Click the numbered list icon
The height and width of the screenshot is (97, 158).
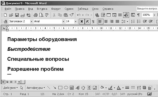click(x=133, y=21)
